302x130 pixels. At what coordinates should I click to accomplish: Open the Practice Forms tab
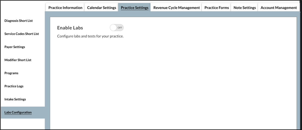click(217, 8)
